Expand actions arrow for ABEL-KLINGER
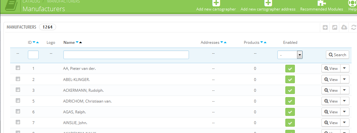The height and width of the screenshot is (133, 357). [x=345, y=79]
